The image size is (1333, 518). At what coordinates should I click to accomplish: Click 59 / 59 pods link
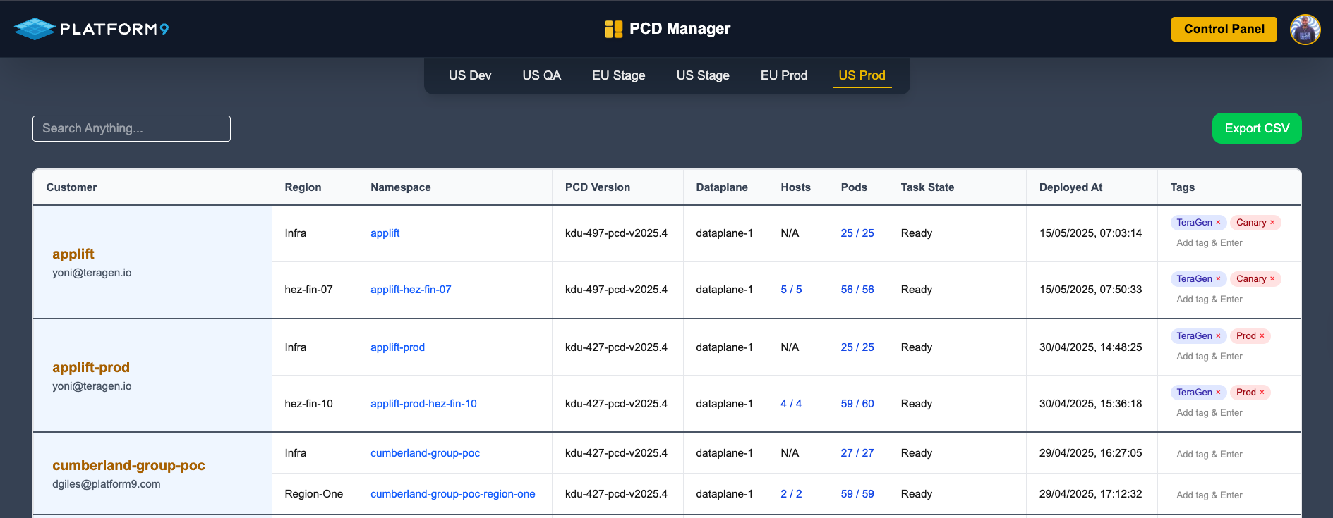click(x=857, y=494)
